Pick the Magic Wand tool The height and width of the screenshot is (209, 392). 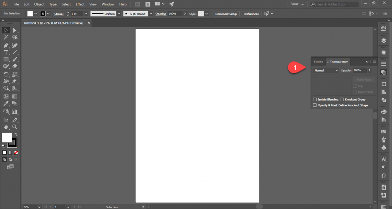pos(6,37)
